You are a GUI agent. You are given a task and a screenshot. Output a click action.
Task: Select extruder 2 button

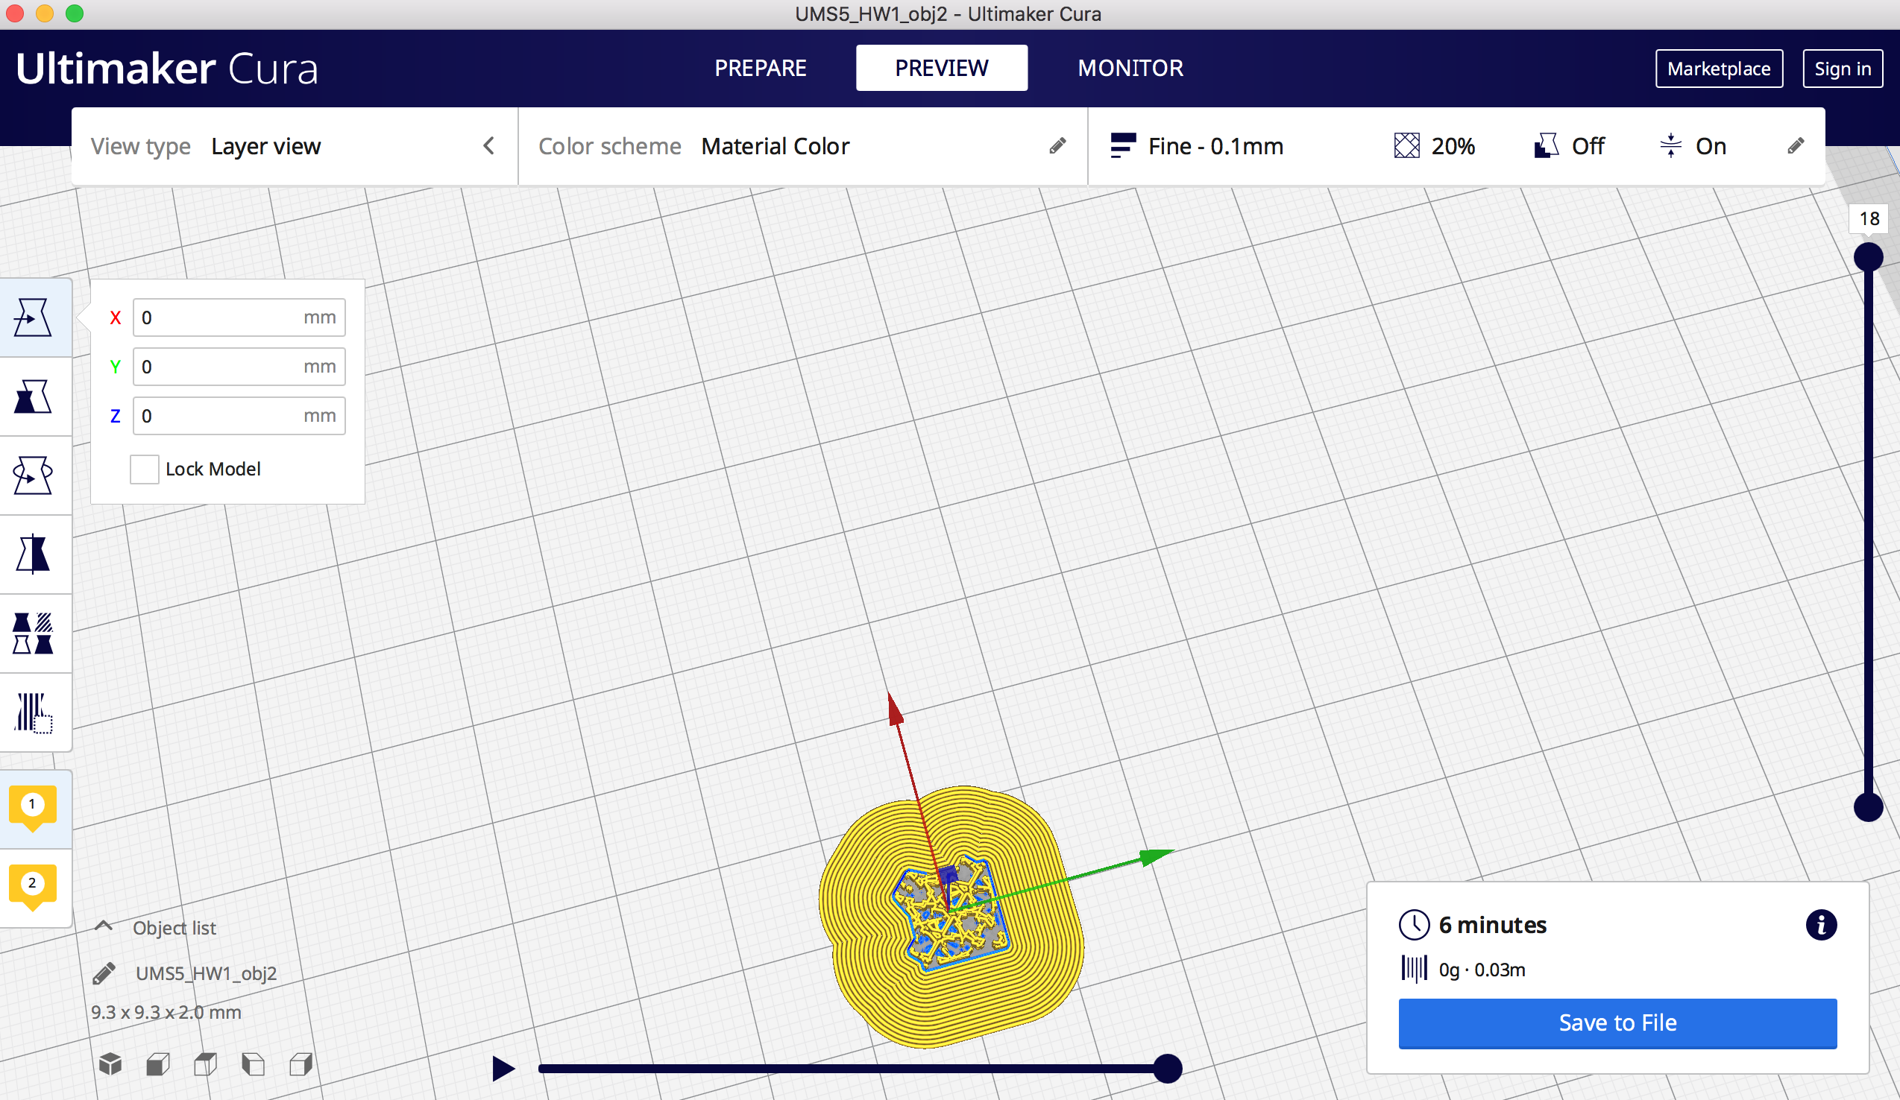click(32, 888)
